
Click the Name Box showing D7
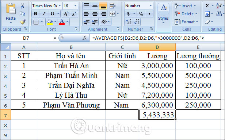coord(26,38)
